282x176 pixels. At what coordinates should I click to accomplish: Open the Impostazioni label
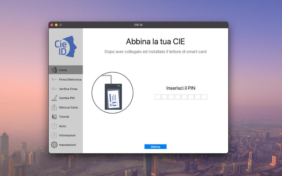point(67,145)
